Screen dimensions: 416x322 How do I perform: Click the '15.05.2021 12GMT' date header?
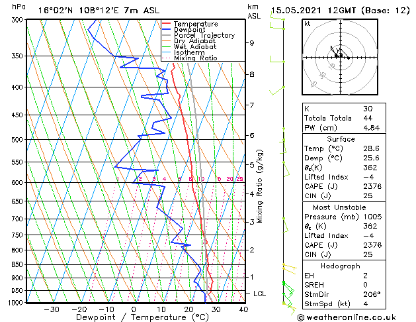(x=313, y=11)
